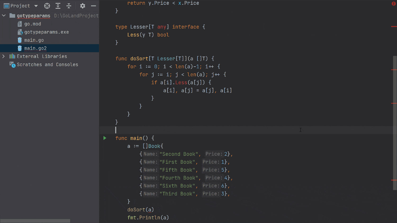Screen dimensions: 397x223
Task: Click the Collapse All icon in Project toolbar
Action: (69, 6)
